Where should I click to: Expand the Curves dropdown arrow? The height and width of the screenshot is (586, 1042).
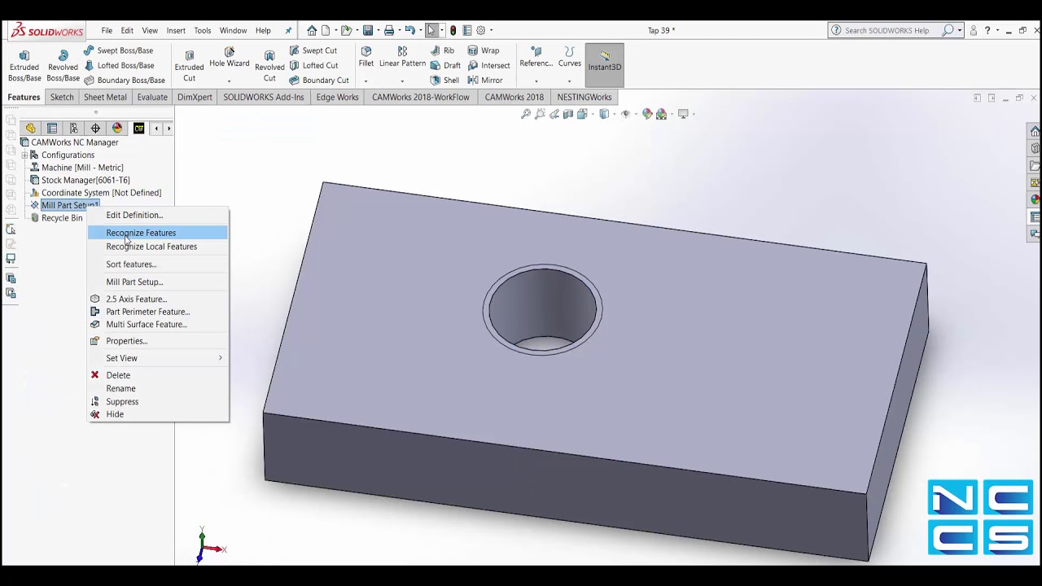[569, 81]
